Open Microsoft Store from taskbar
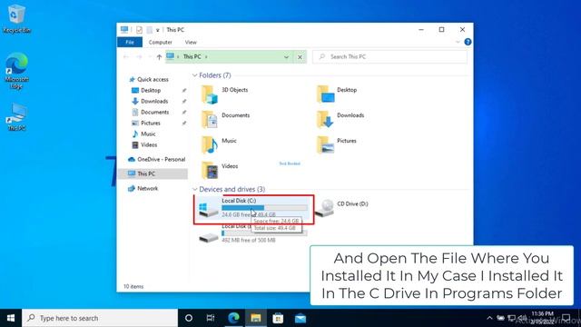Image resolution: width=581 pixels, height=327 pixels. point(278,318)
